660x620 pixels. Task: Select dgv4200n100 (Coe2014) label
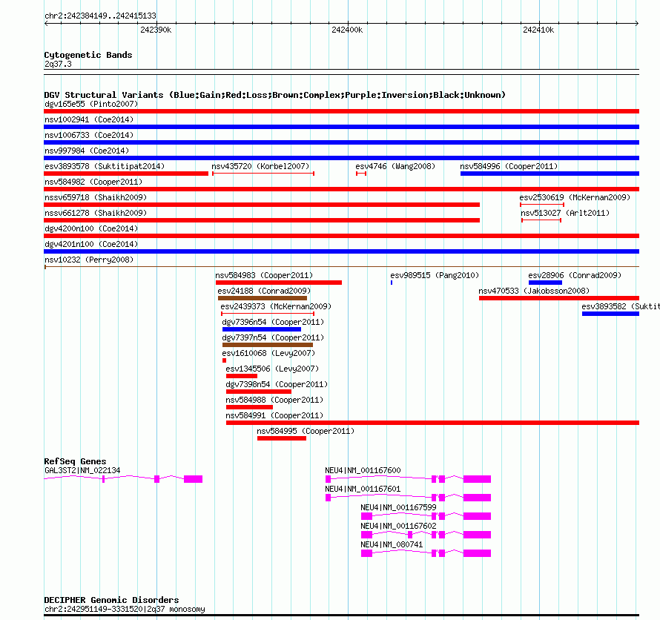tap(91, 228)
